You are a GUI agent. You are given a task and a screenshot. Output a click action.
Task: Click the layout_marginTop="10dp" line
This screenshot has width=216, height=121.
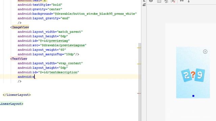point(48,54)
